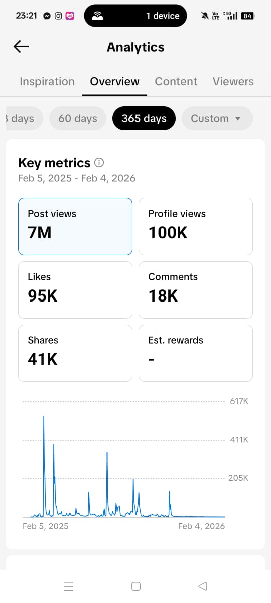Image resolution: width=271 pixels, height=603 pixels.
Task: Tap the Android home square icon
Action: point(135,586)
